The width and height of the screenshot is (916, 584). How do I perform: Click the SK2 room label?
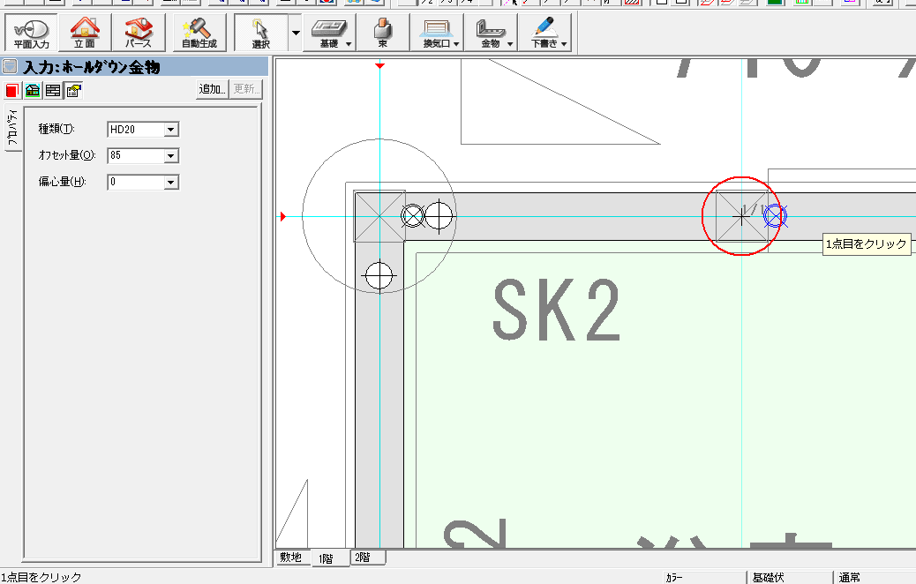point(556,311)
